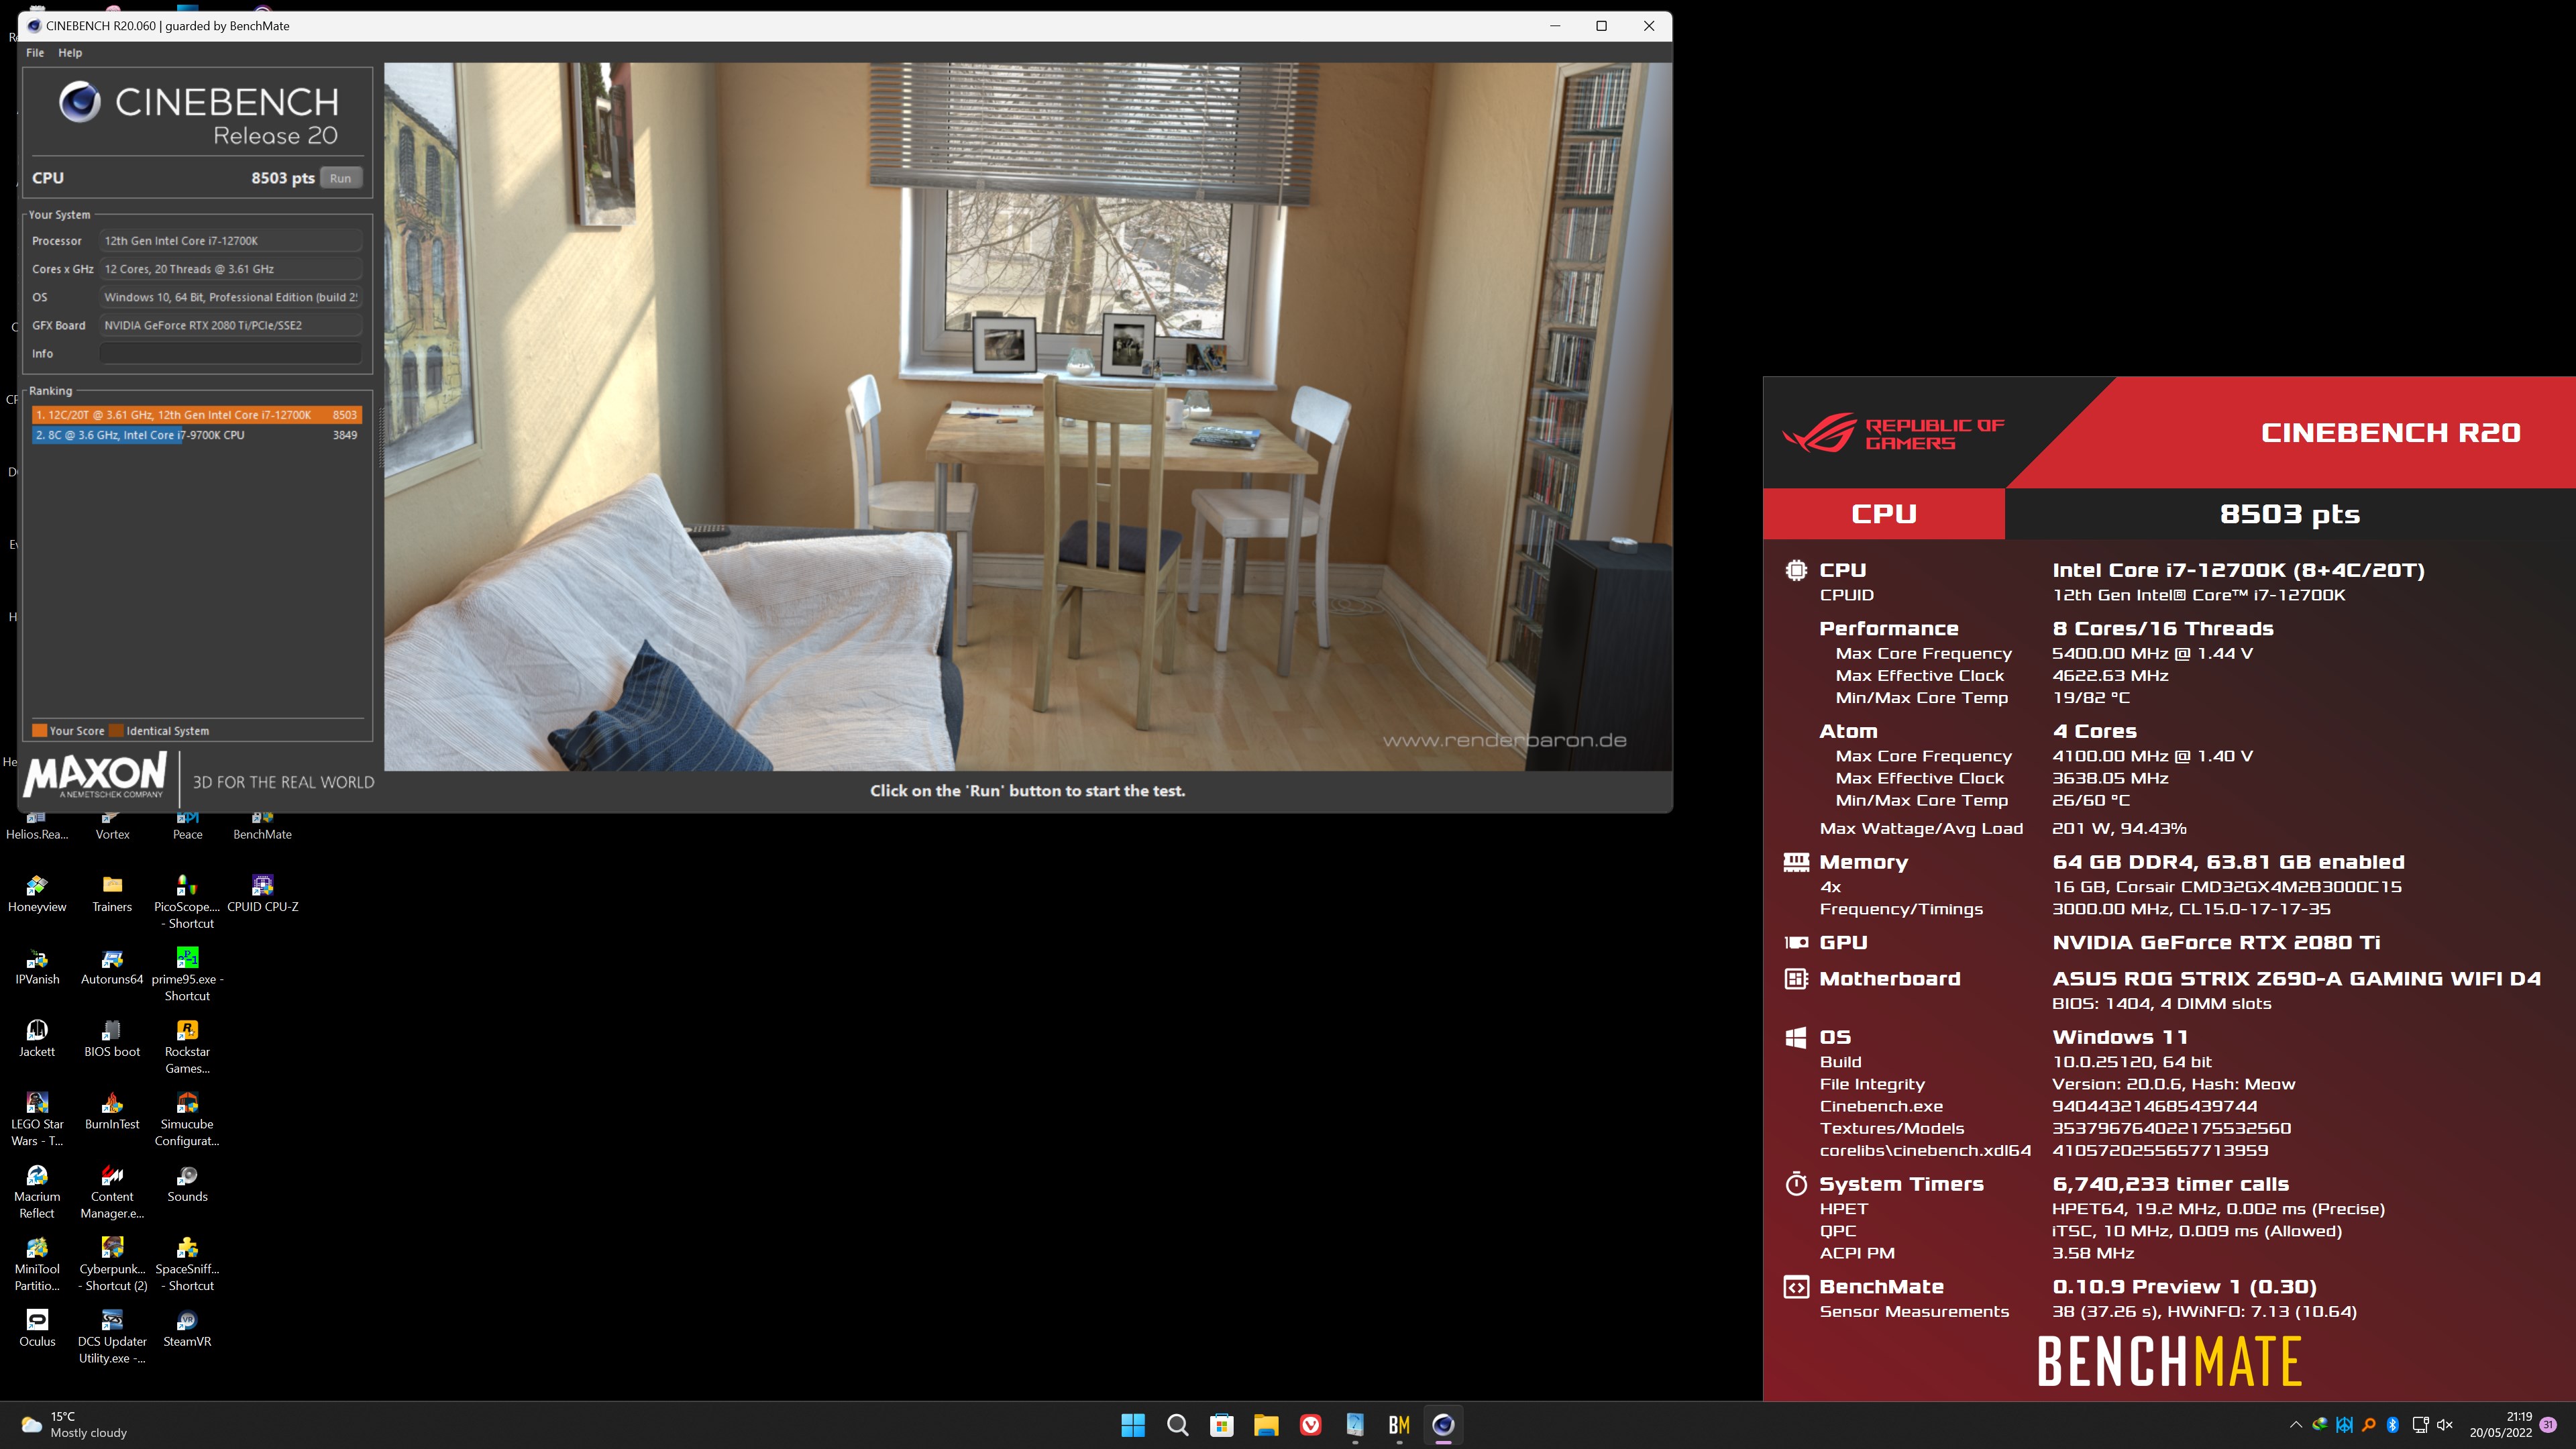
Task: Click the Memory value 64 GB DDR4
Action: coord(2228,862)
